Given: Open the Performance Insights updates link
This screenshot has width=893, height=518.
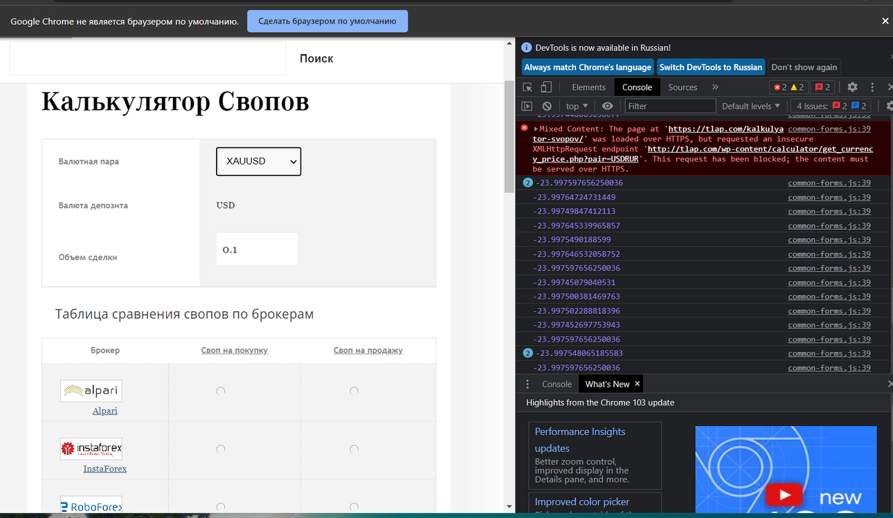Looking at the screenshot, I should pyautogui.click(x=580, y=439).
